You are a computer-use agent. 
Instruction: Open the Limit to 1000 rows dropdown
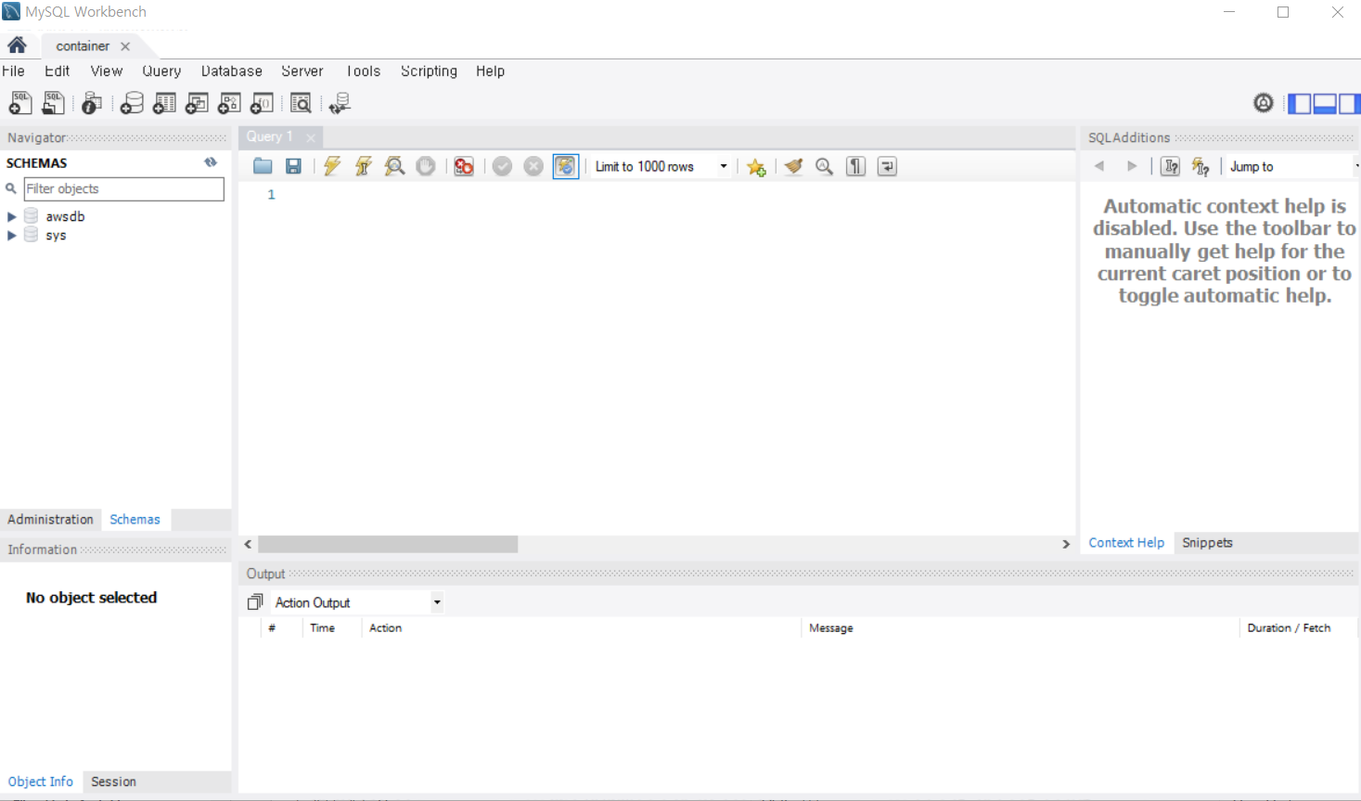pyautogui.click(x=661, y=166)
